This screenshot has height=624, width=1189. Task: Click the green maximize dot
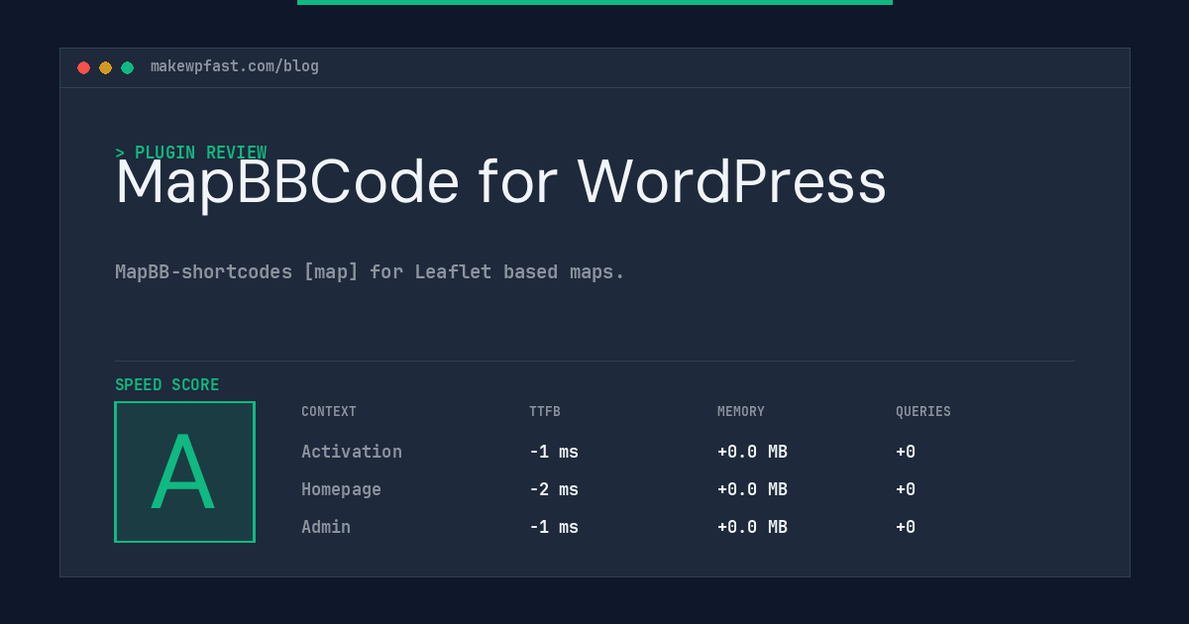pyautogui.click(x=127, y=67)
